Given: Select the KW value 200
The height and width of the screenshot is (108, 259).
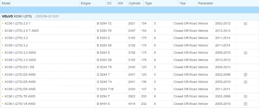Looking at the screenshot, I should click(x=144, y=96).
